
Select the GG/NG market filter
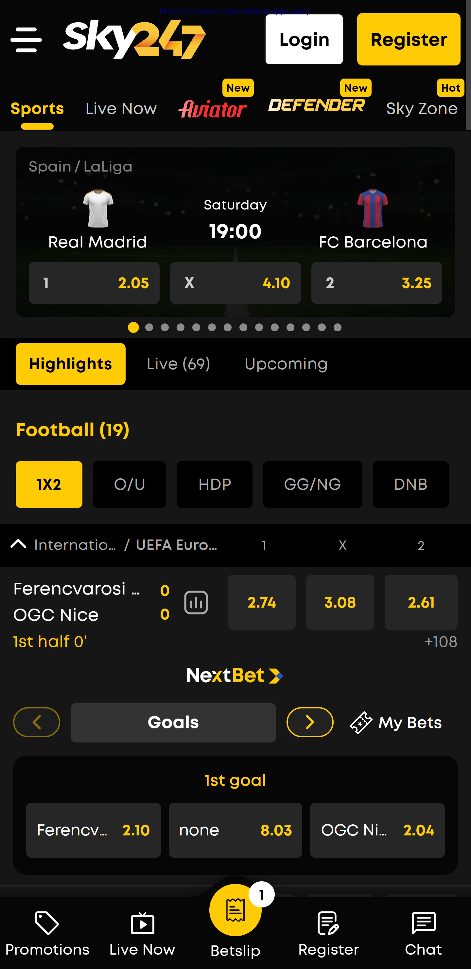click(x=312, y=484)
